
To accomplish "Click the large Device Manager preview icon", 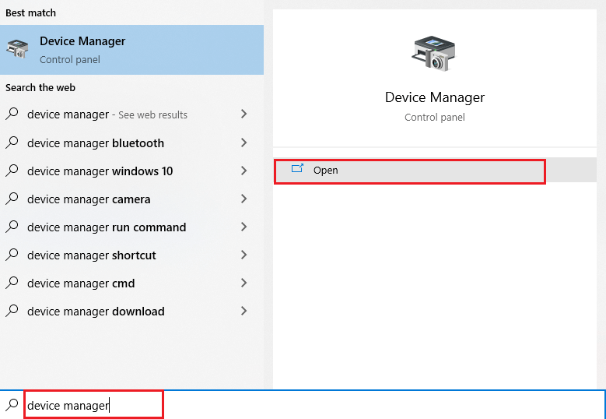I will point(433,54).
